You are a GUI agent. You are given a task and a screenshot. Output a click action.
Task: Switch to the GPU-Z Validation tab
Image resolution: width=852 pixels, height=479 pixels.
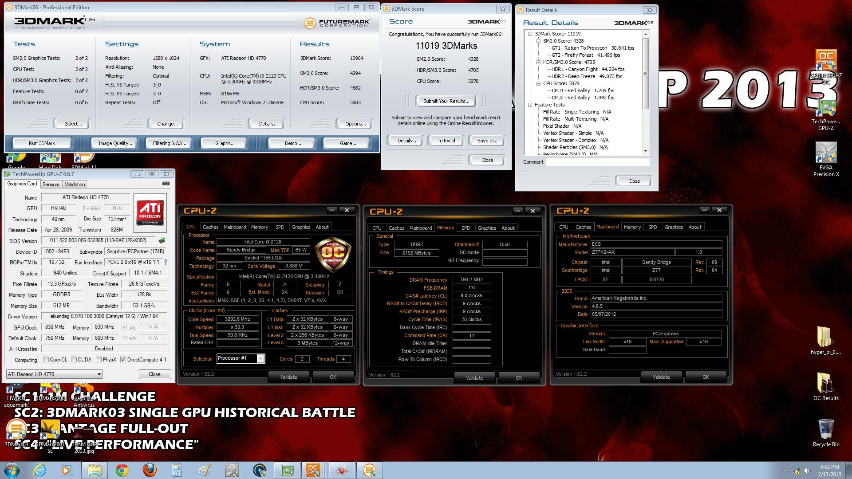tap(75, 185)
